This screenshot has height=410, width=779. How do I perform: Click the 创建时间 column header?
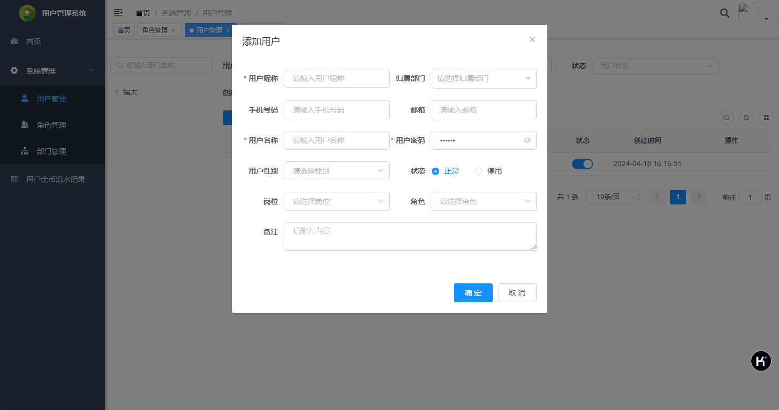coord(648,140)
